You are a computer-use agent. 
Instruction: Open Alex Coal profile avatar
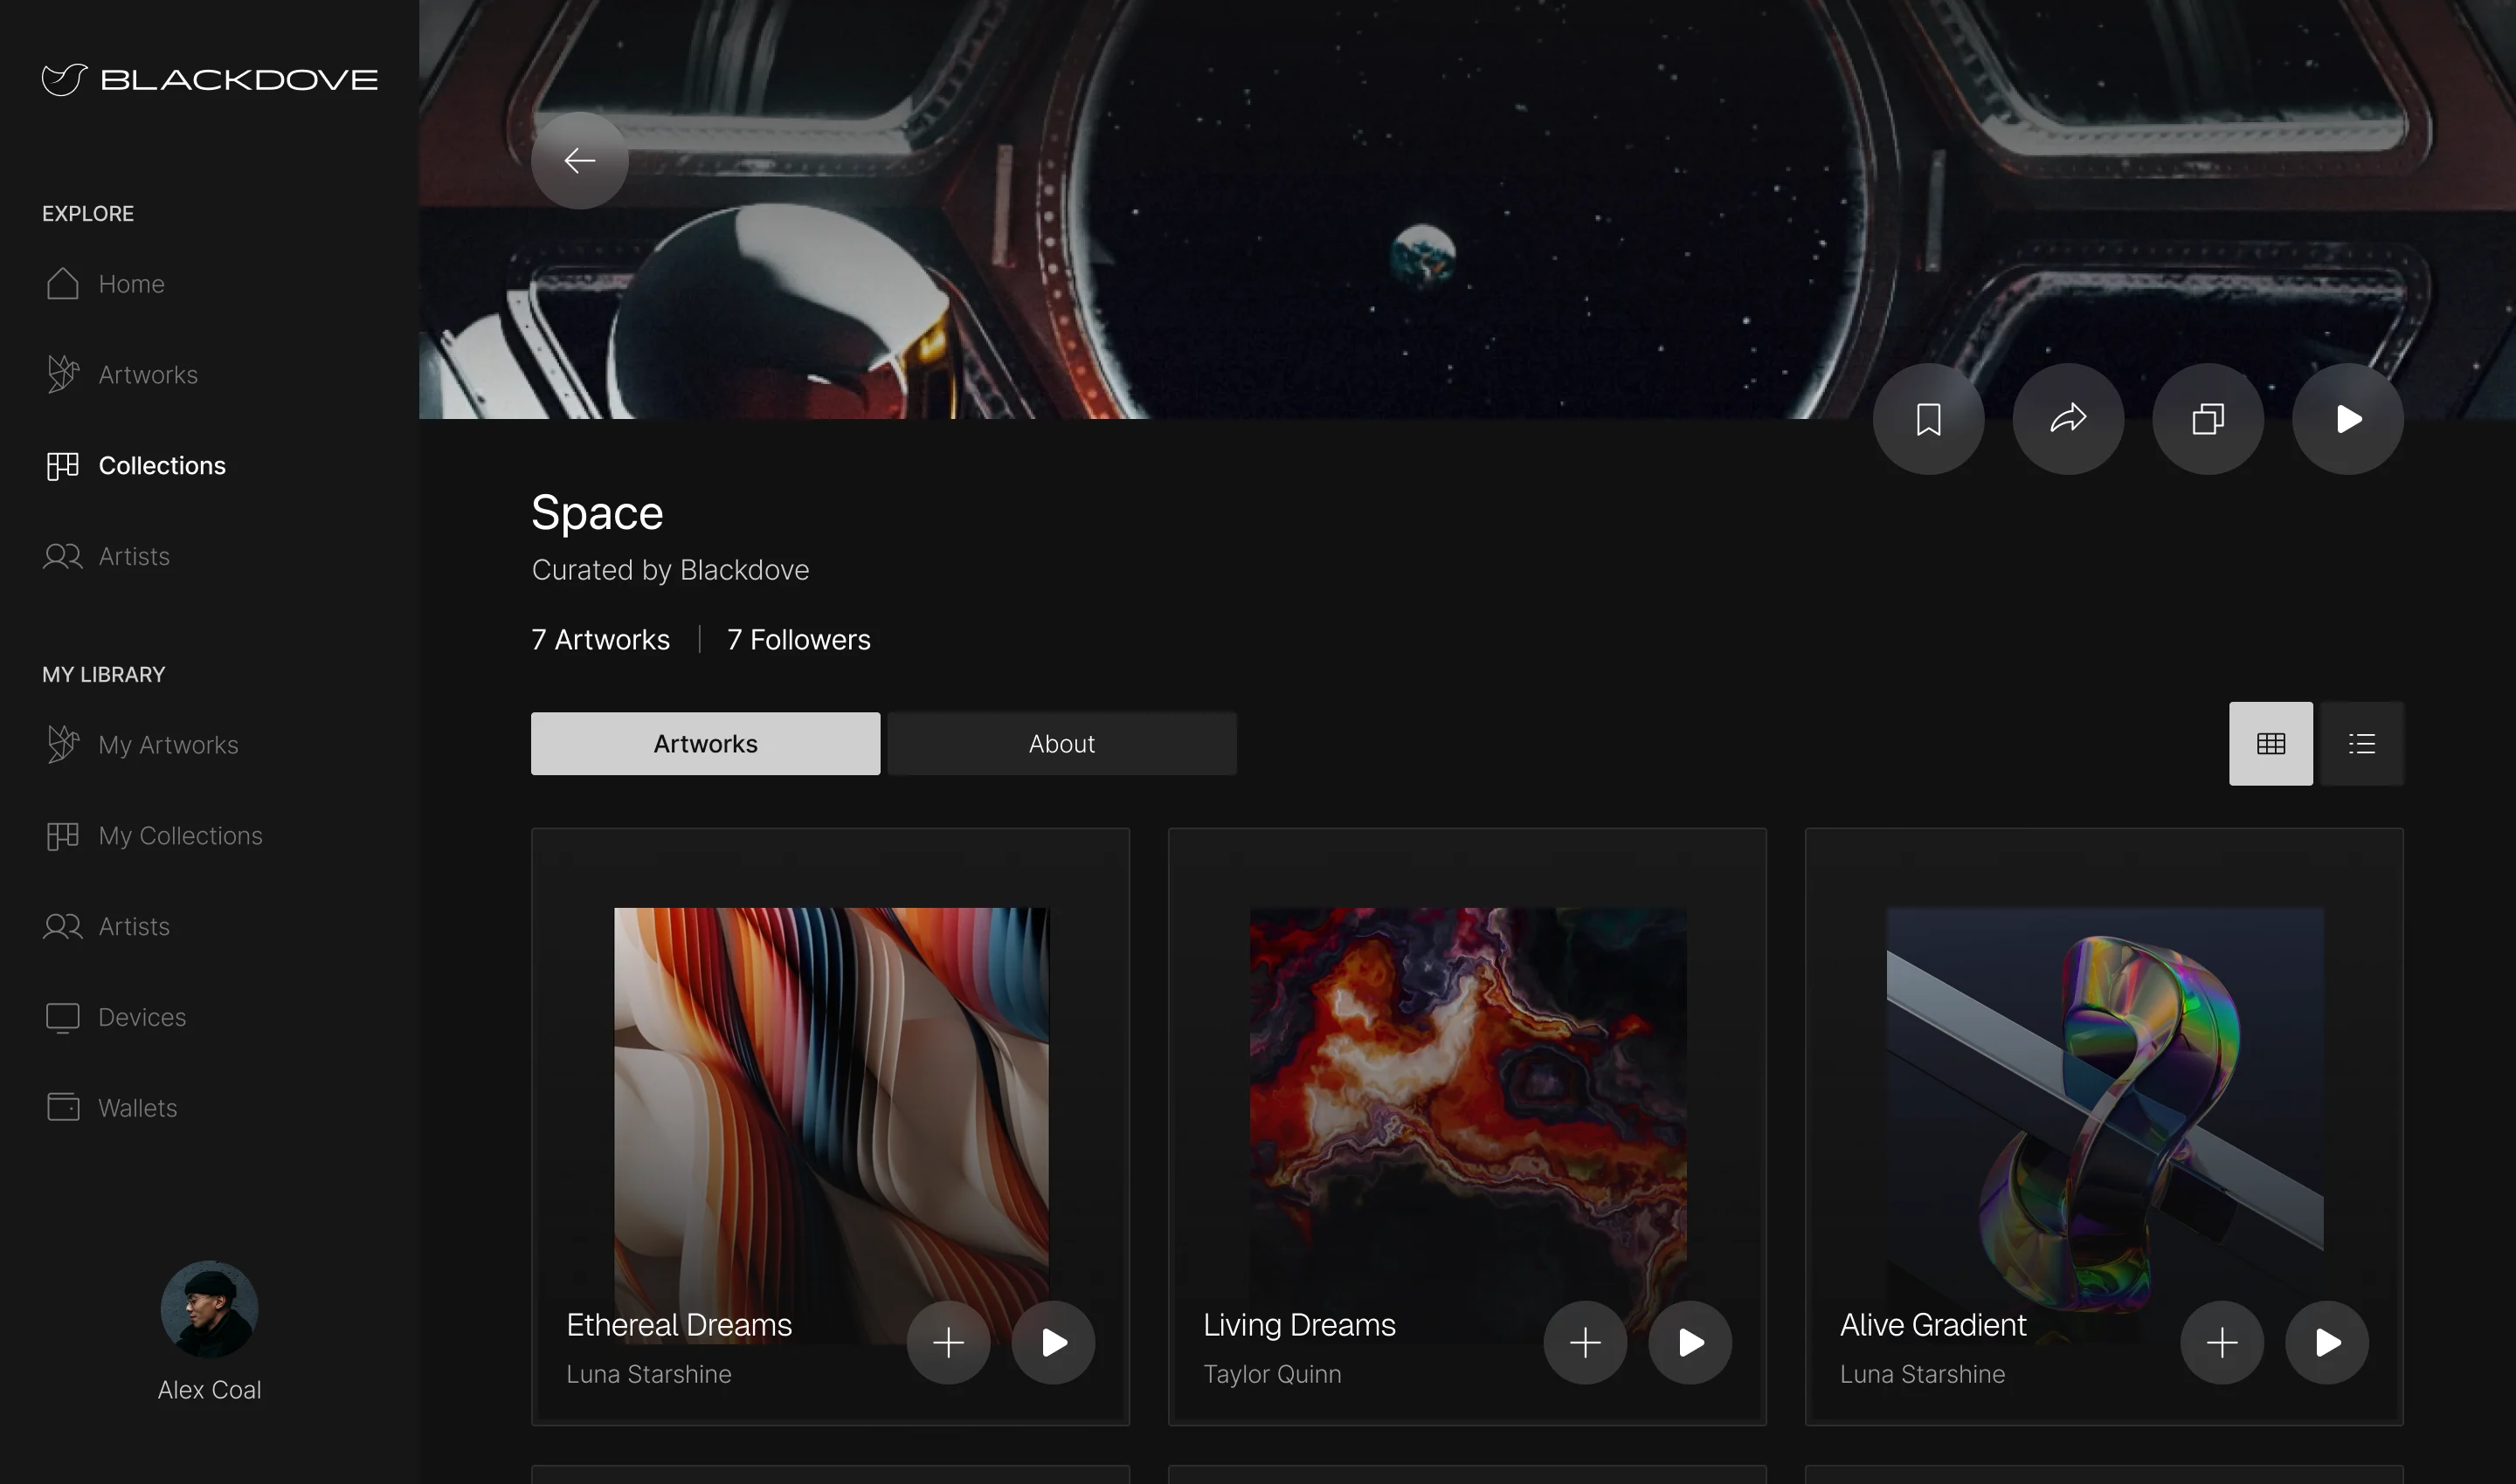coord(209,1309)
